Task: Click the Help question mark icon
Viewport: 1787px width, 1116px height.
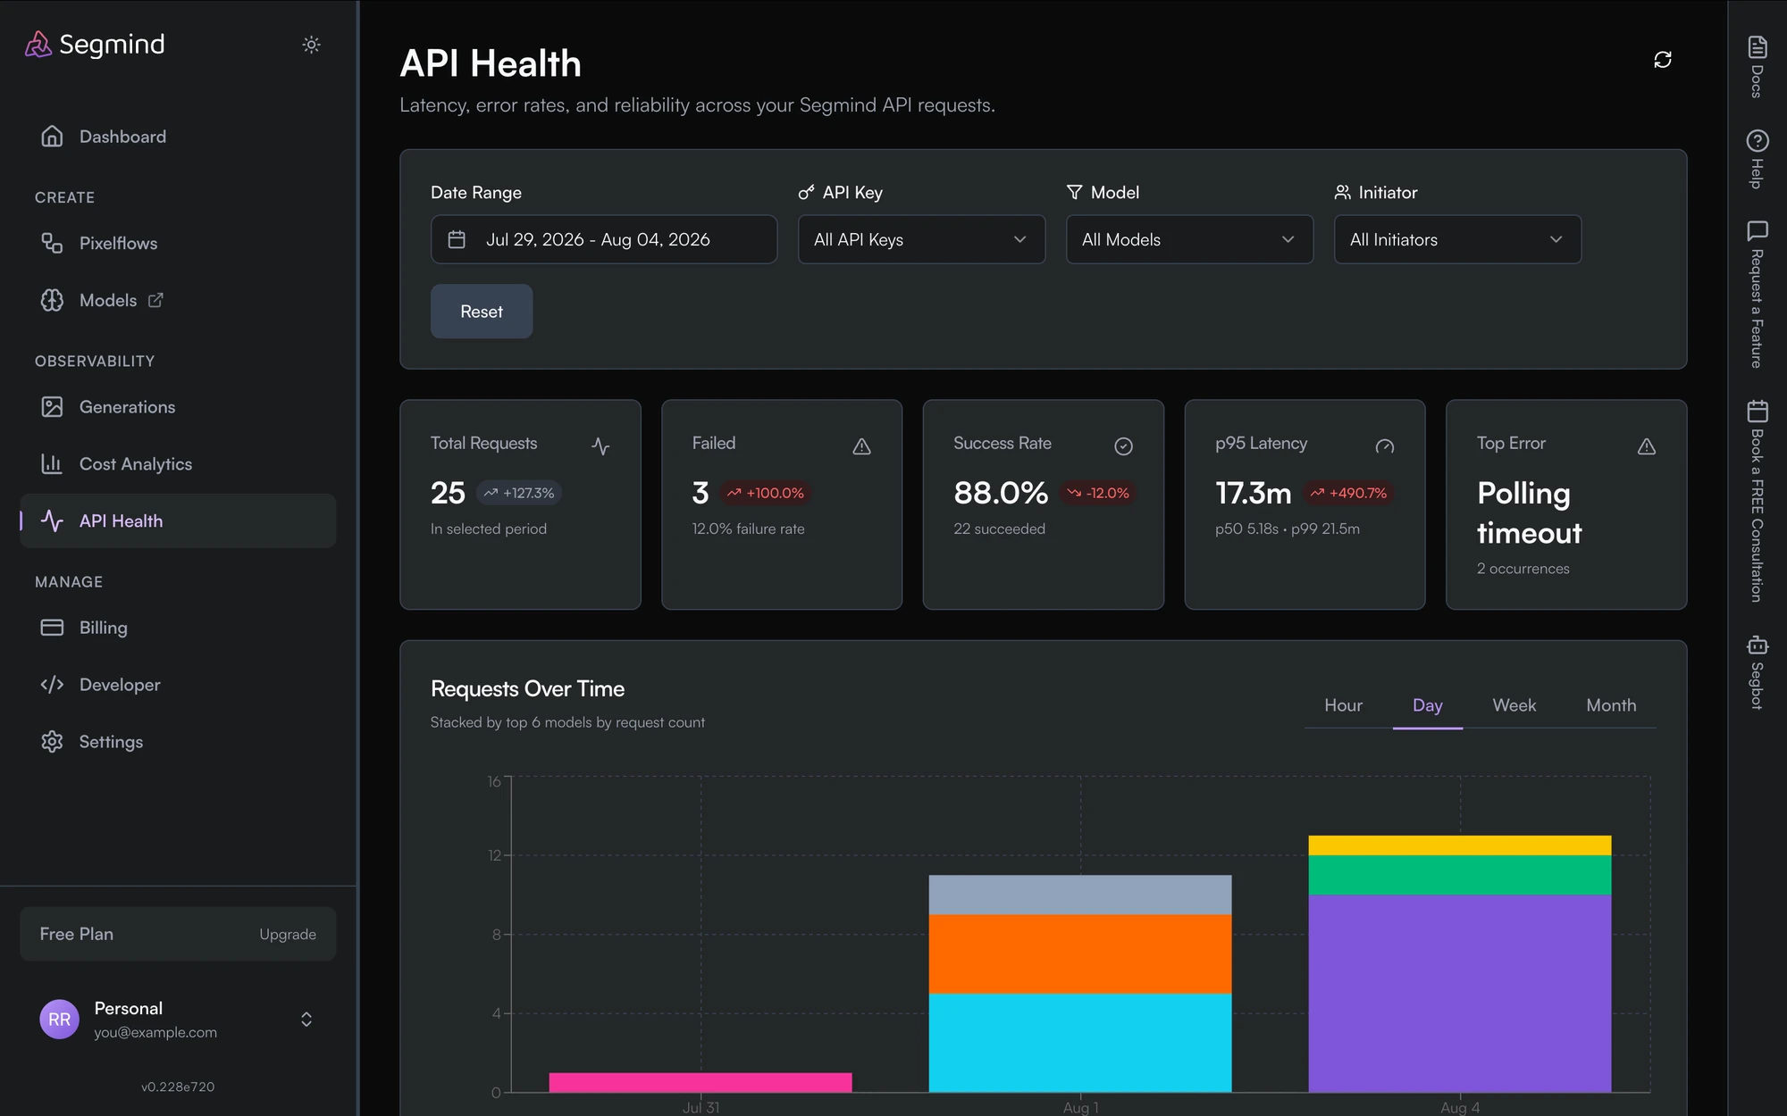Action: (1757, 141)
